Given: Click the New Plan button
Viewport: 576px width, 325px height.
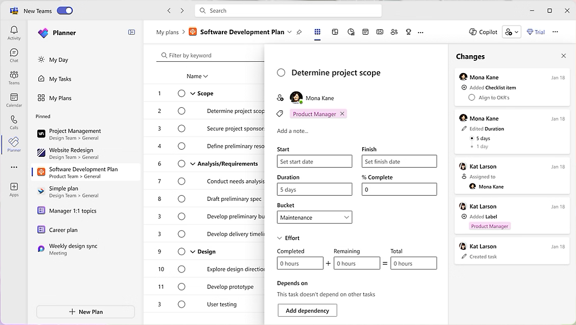Looking at the screenshot, I should (x=85, y=312).
